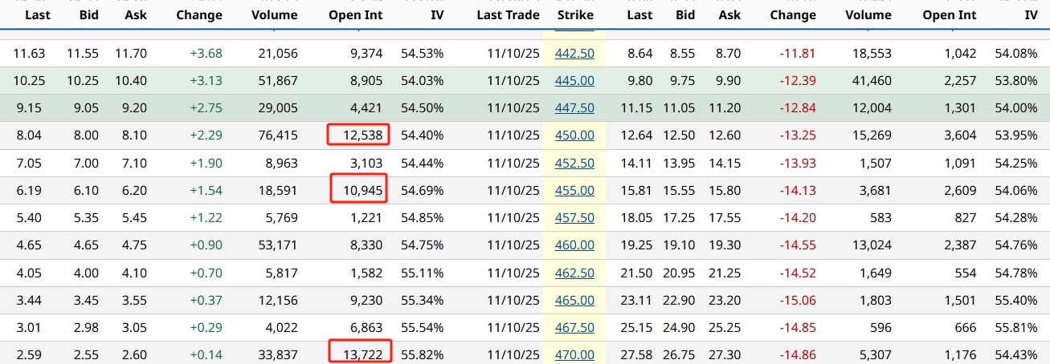Open the 462.50 strike price link

[574, 273]
